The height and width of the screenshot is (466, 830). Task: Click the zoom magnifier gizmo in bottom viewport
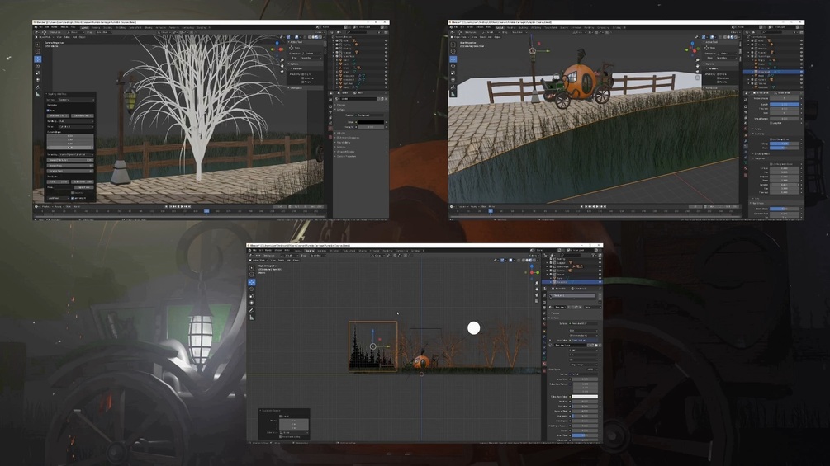click(x=537, y=283)
